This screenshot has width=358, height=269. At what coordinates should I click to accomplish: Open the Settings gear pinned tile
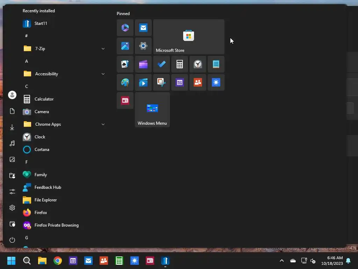click(x=143, y=46)
